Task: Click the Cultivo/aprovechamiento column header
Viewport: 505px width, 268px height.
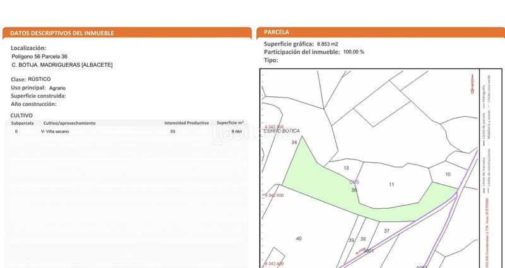Action: point(69,122)
